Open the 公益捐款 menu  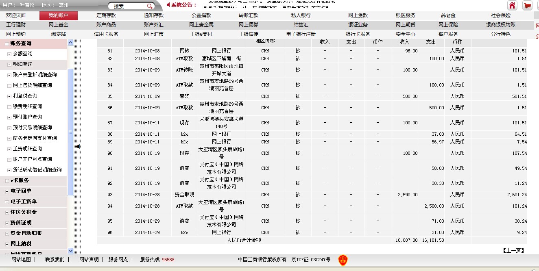click(x=201, y=15)
